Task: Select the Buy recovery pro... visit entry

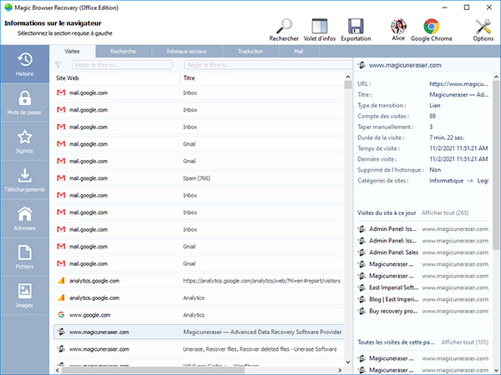Action: pyautogui.click(x=423, y=311)
